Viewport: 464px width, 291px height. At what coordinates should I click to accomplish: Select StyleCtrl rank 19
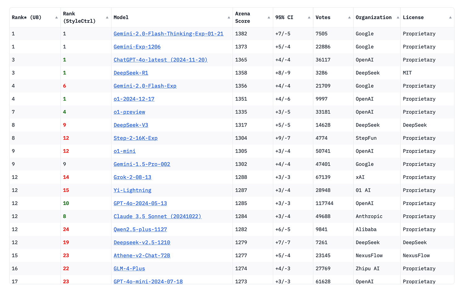(66, 242)
